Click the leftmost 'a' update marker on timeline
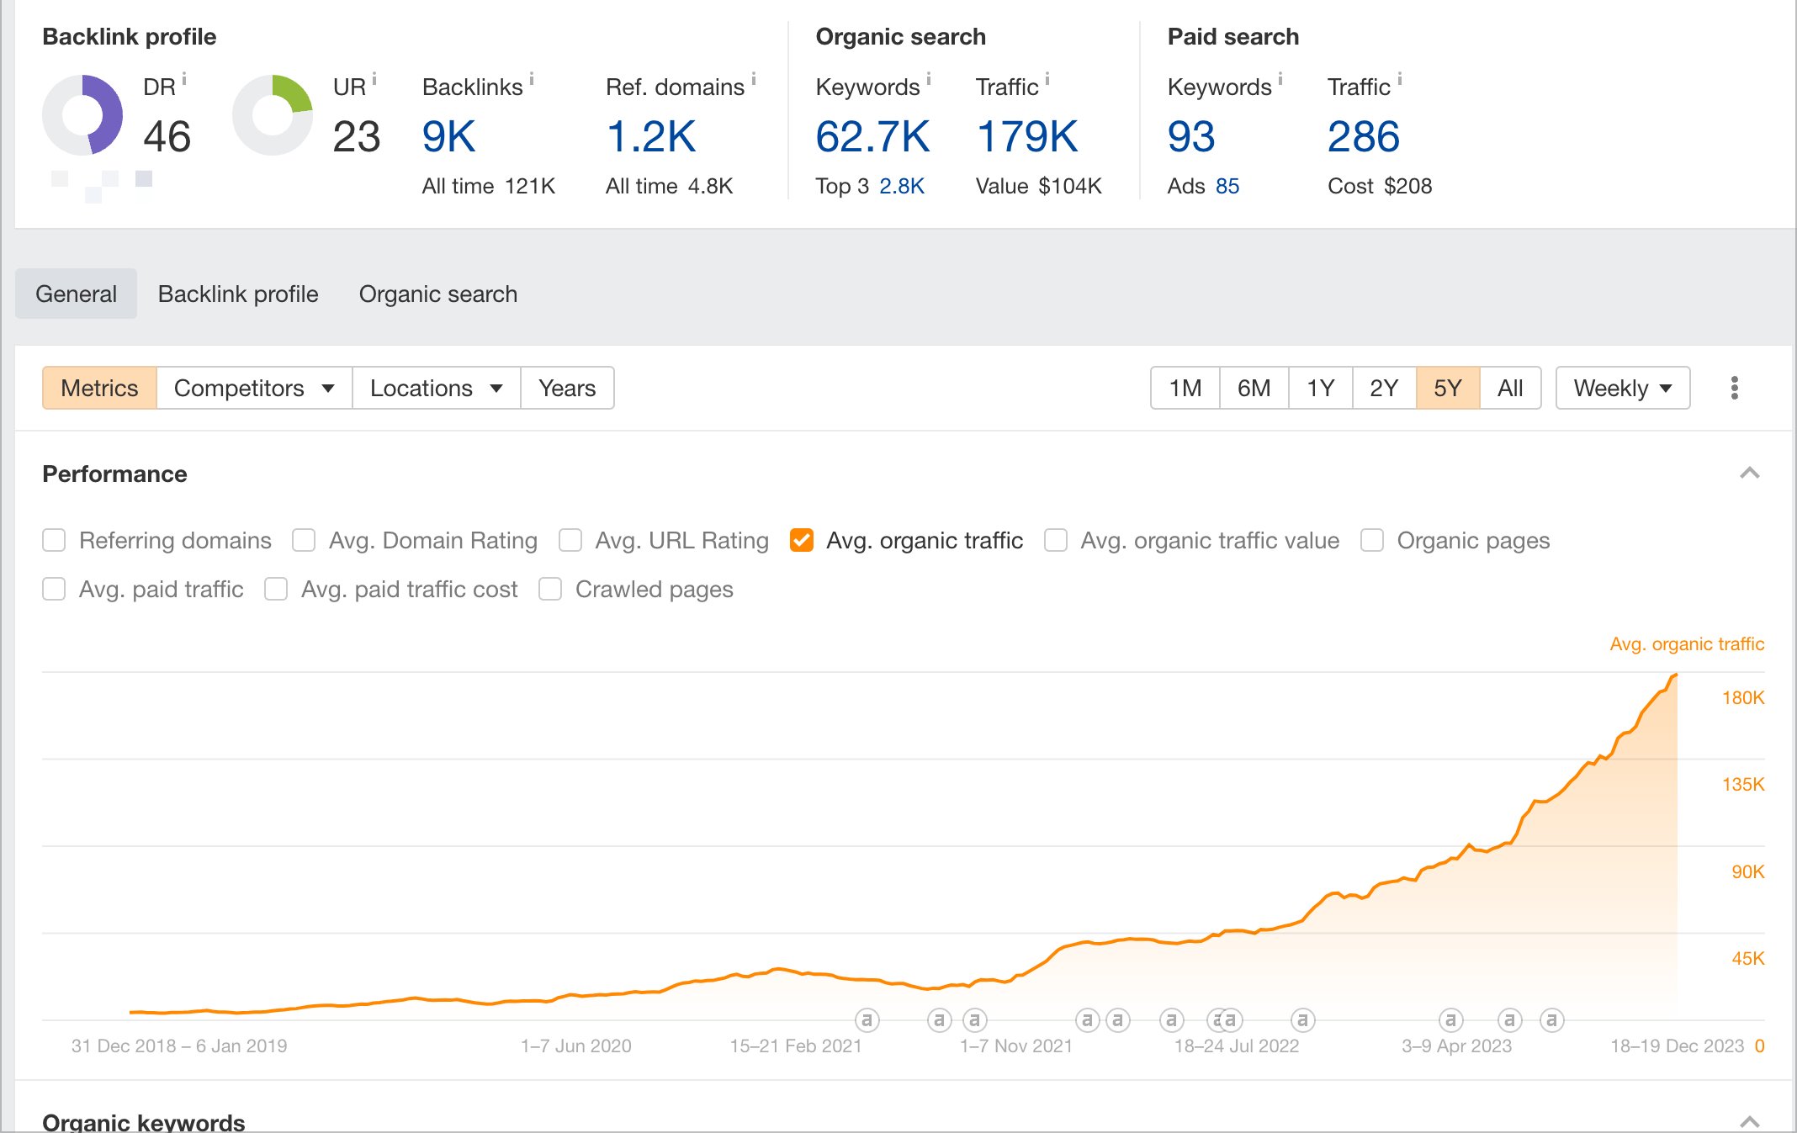1797x1133 pixels. coord(867,1020)
